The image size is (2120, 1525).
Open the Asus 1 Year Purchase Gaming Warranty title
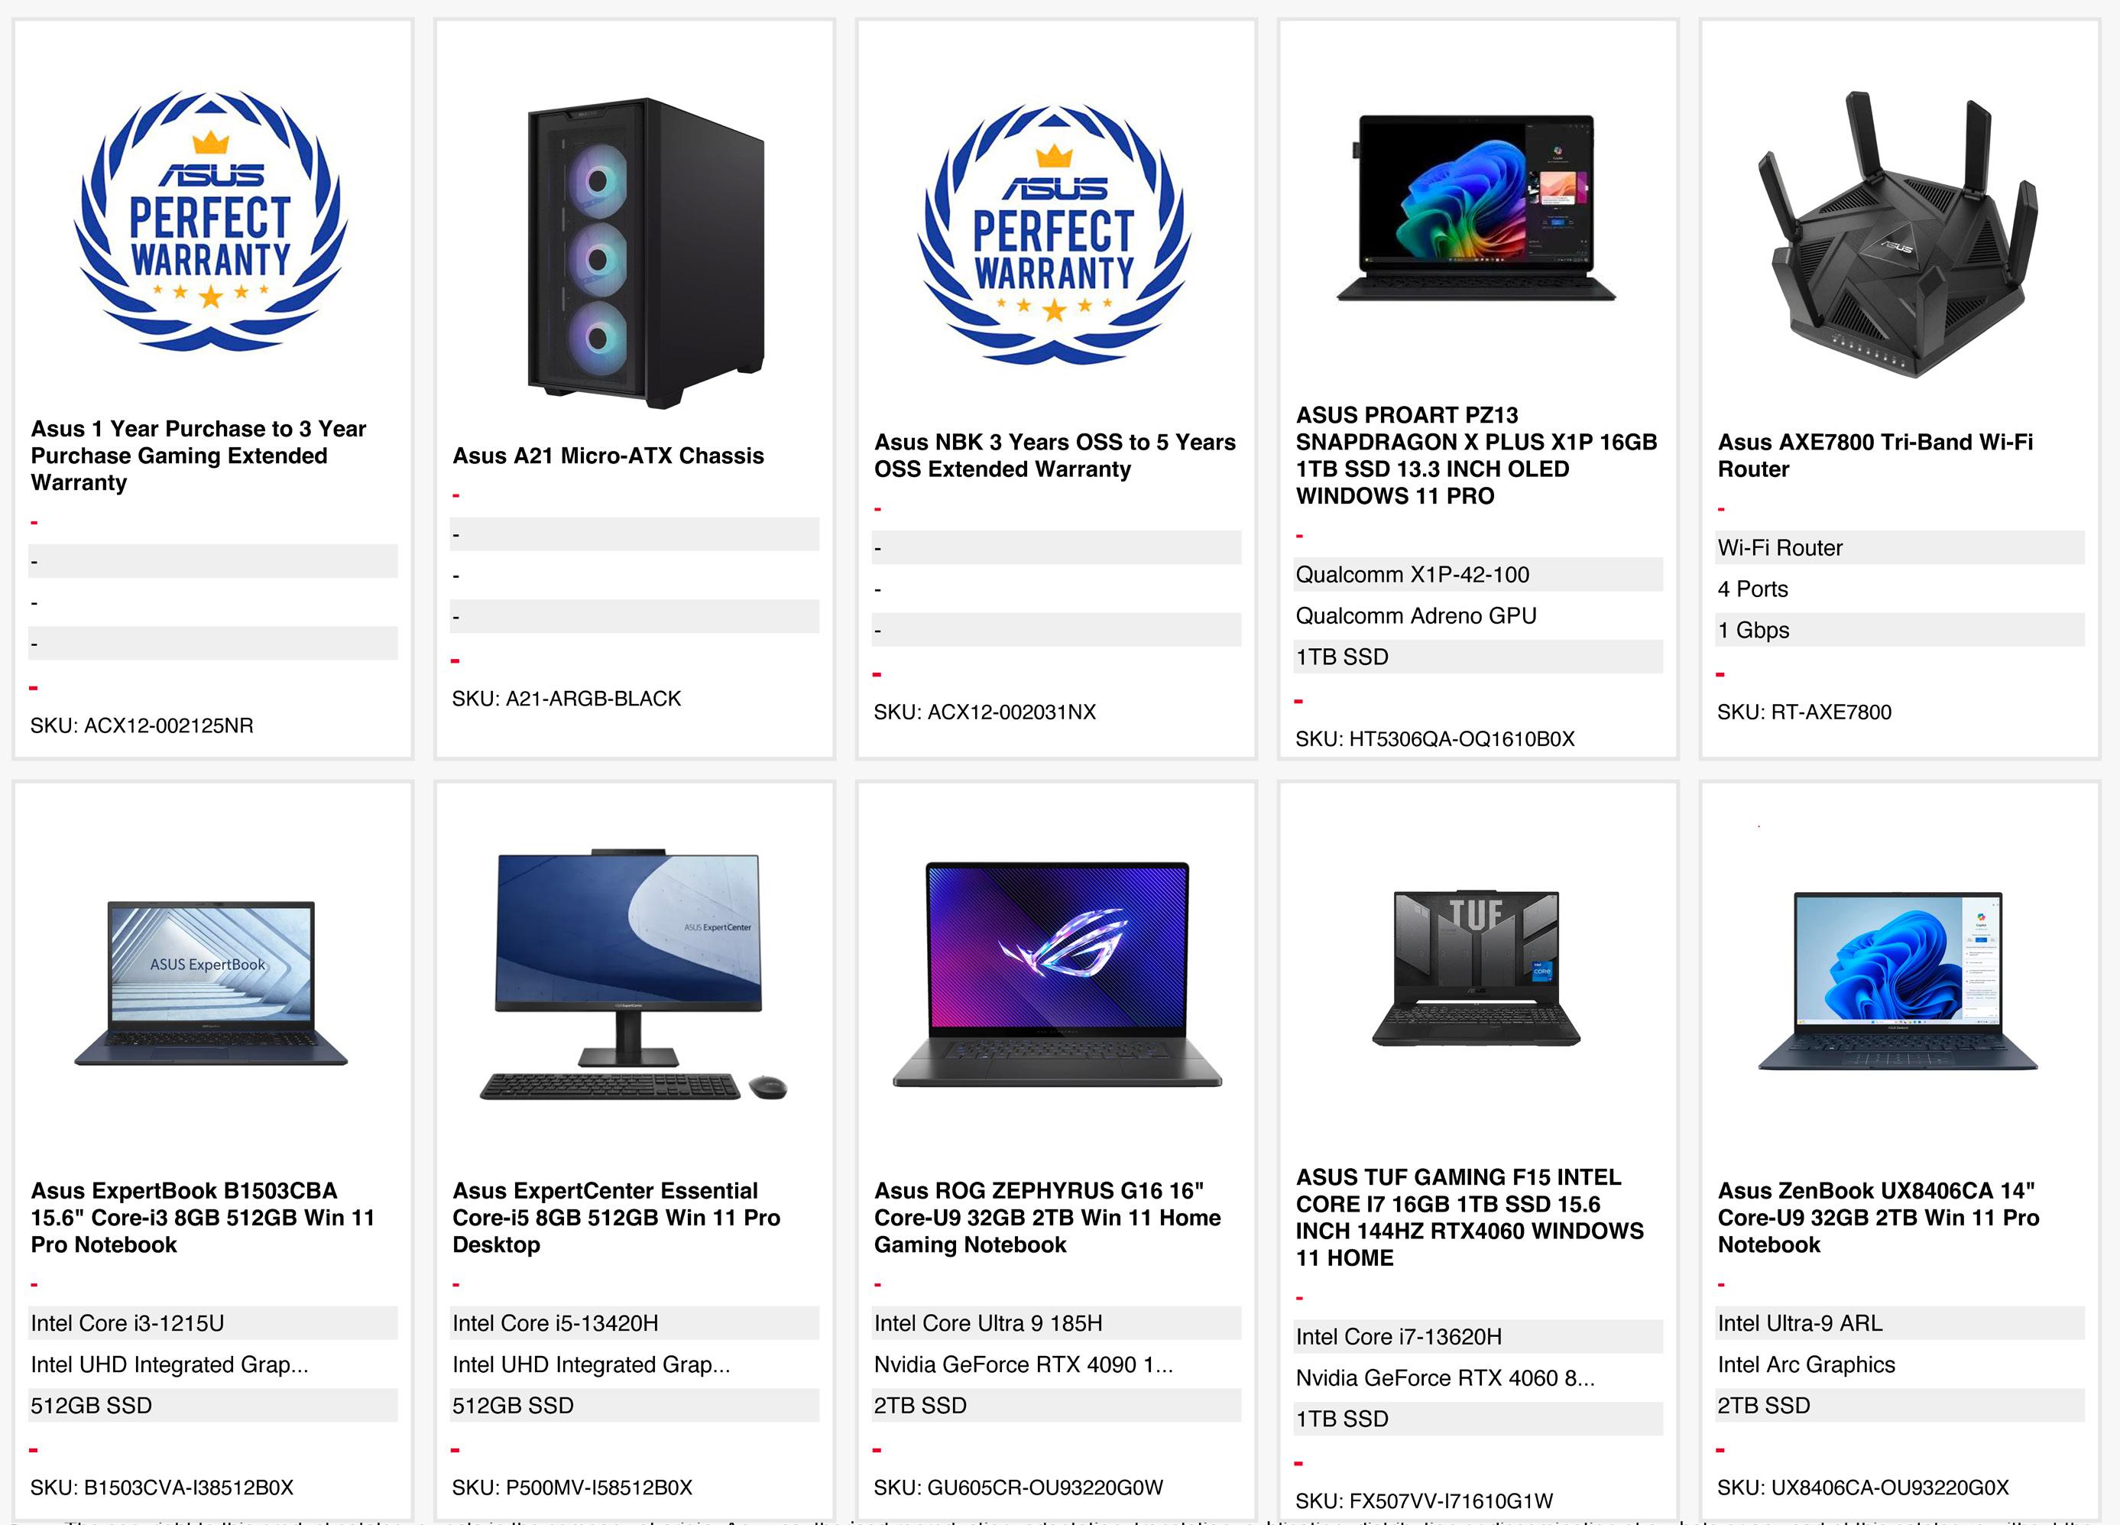tap(198, 456)
